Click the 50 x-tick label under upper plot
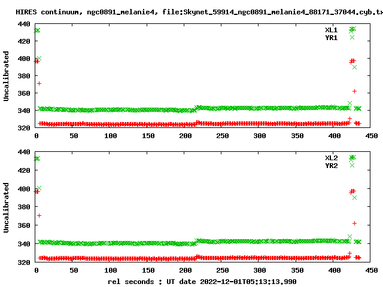Screen dimensions: 383x287 tap(74, 136)
